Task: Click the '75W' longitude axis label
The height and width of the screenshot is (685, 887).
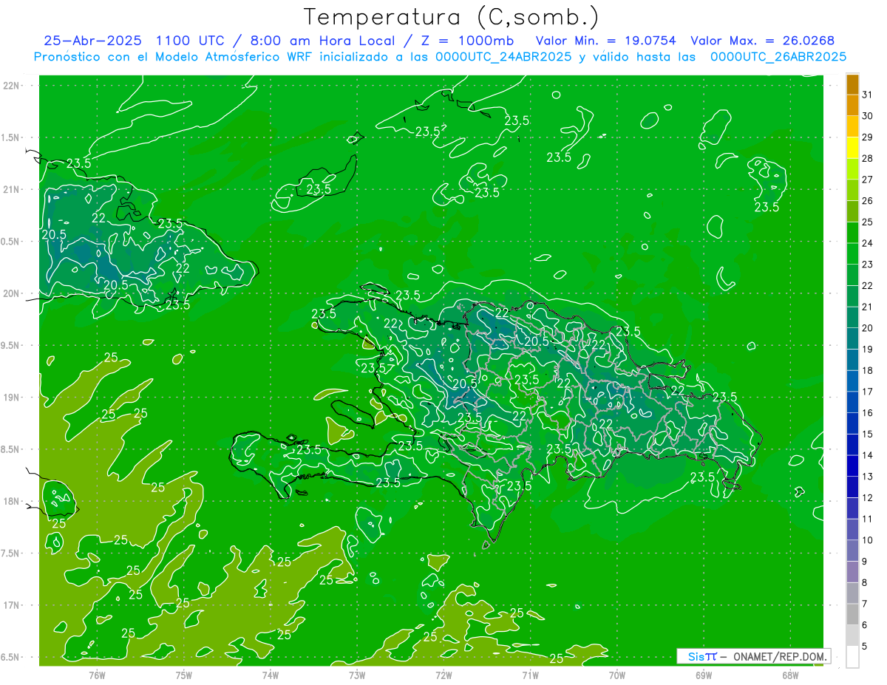Action: pos(184,675)
